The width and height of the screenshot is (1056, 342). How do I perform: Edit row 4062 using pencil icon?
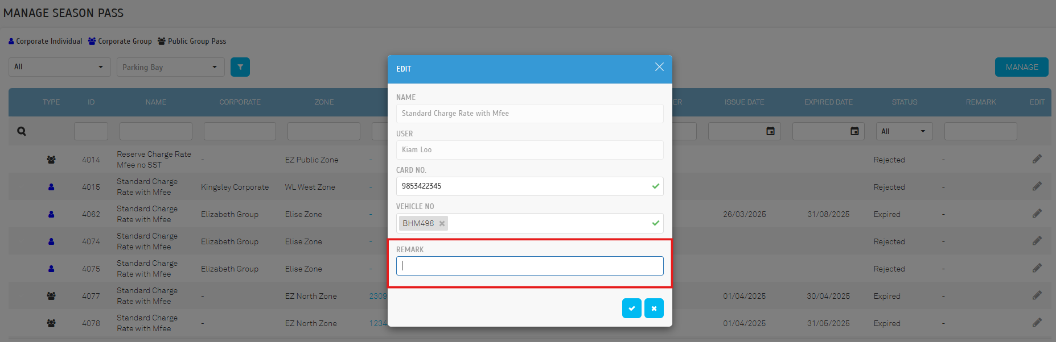[x=1037, y=214]
